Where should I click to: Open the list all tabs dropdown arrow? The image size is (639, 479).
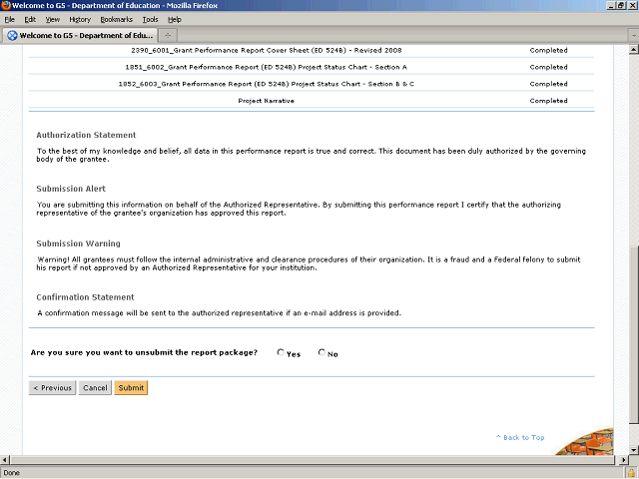pyautogui.click(x=634, y=36)
